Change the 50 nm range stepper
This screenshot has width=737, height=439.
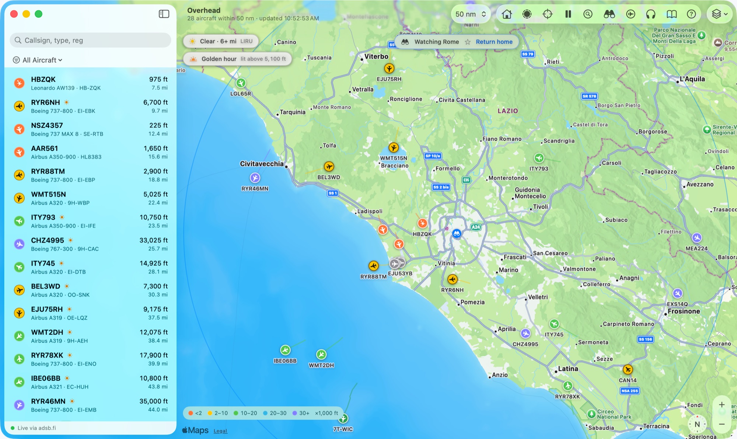coord(471,14)
